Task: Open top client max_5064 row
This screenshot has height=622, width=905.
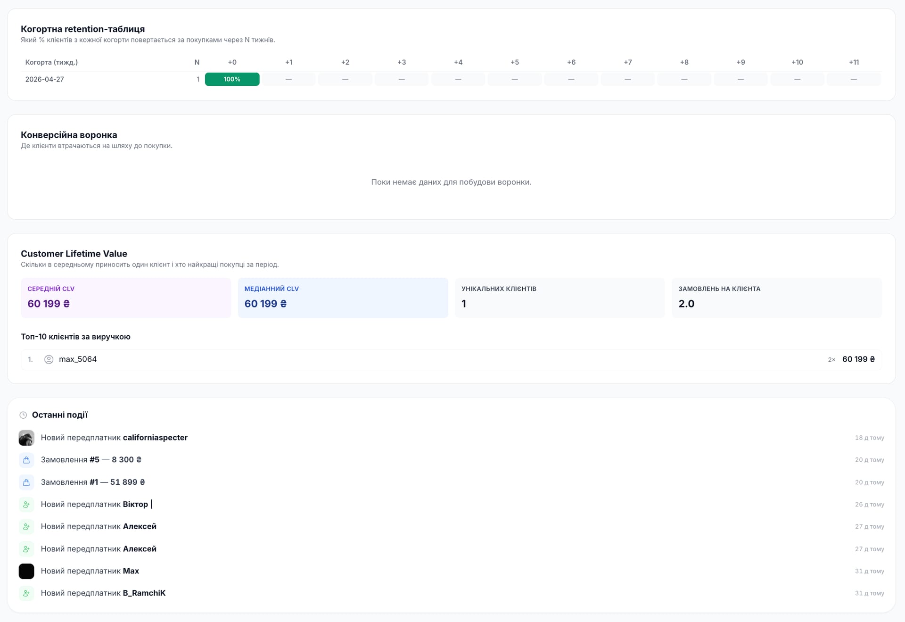Action: pos(451,359)
